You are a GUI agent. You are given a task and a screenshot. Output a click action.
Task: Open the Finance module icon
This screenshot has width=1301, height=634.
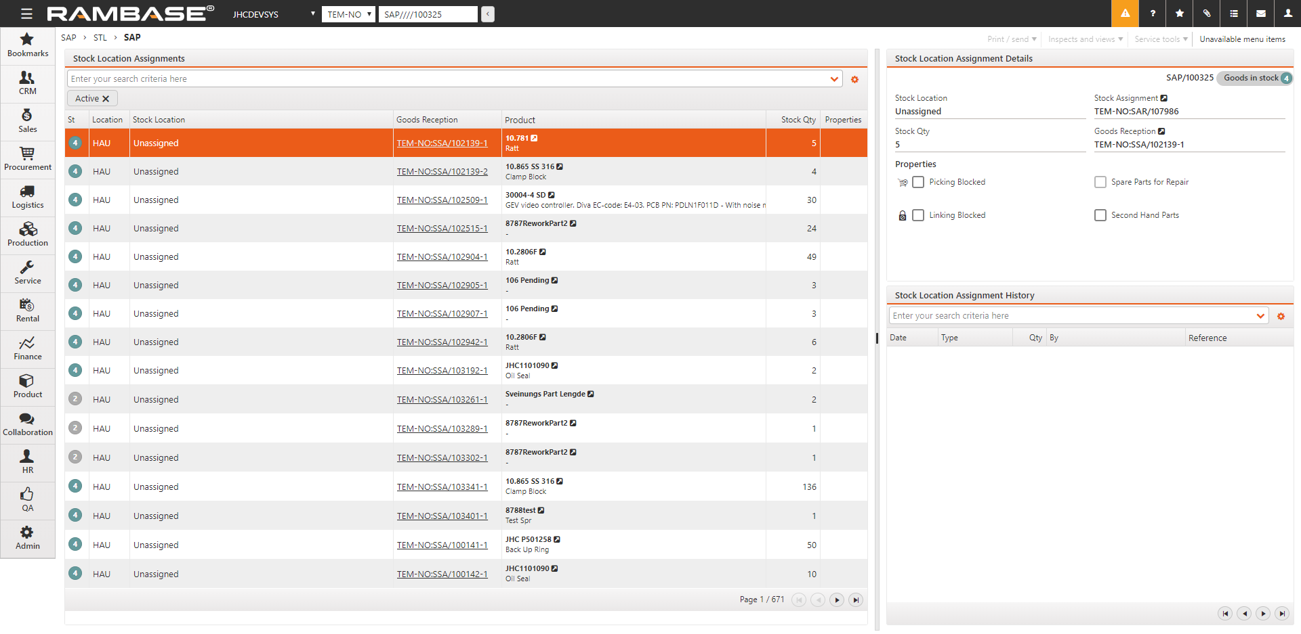tap(27, 348)
